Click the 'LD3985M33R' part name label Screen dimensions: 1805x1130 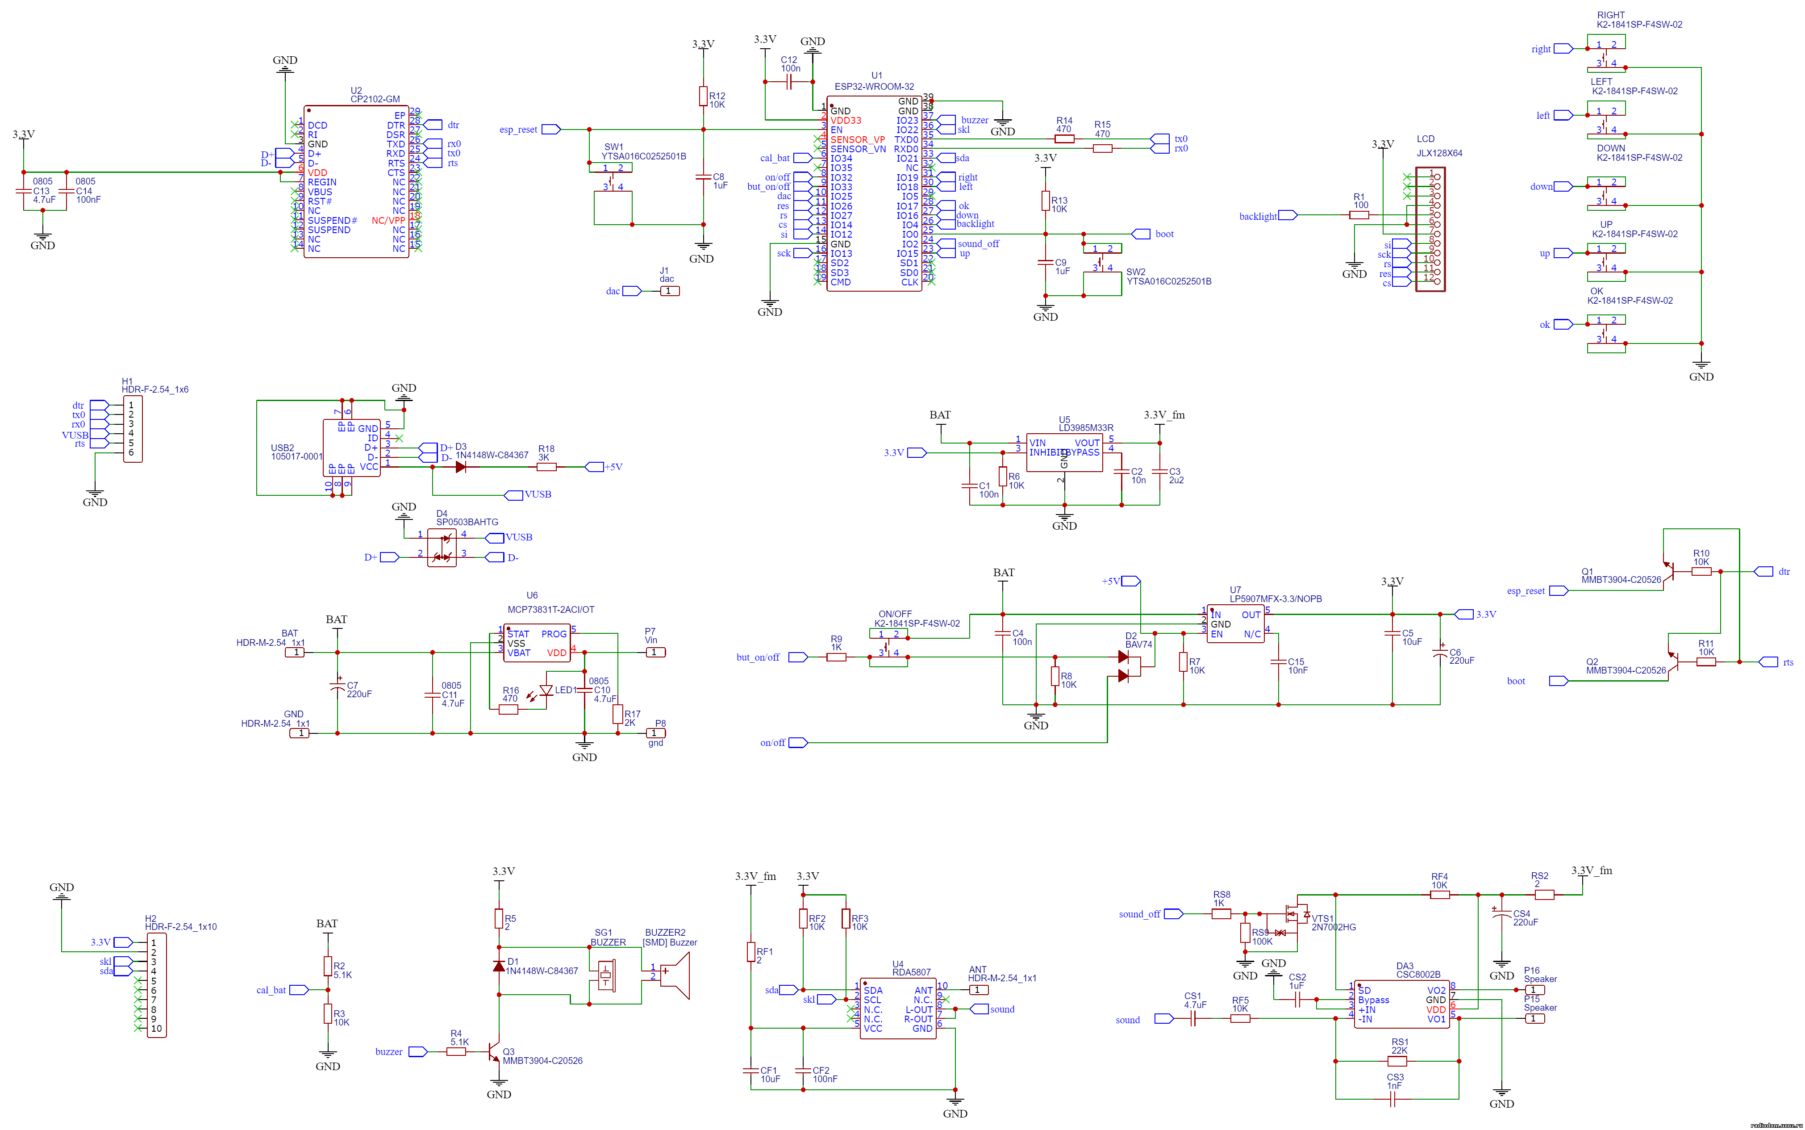point(1086,428)
